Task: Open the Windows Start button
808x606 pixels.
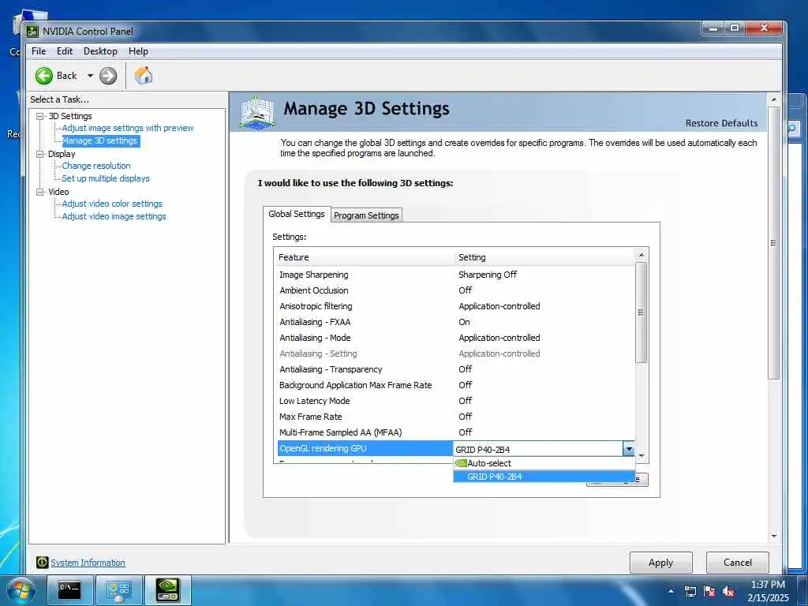Action: coord(21,590)
